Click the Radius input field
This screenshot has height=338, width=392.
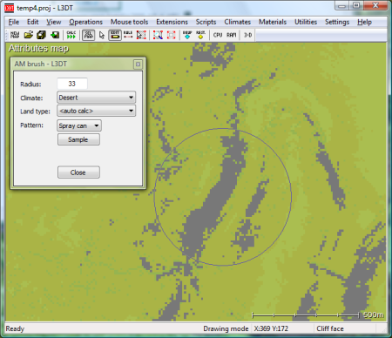click(x=72, y=84)
